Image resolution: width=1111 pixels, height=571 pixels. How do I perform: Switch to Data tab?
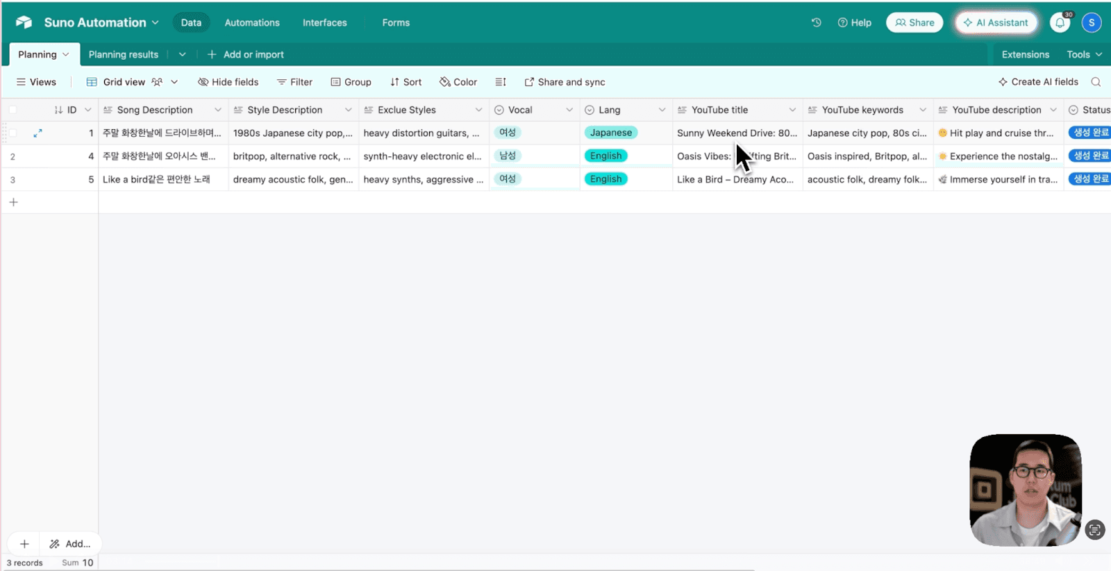coord(191,22)
